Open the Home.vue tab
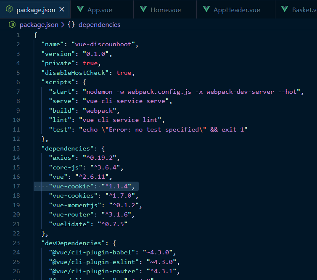The height and width of the screenshot is (280, 317). [x=165, y=10]
